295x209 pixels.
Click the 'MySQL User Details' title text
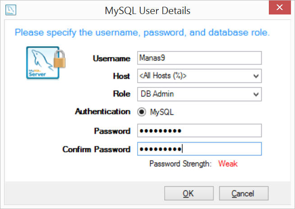147,10
